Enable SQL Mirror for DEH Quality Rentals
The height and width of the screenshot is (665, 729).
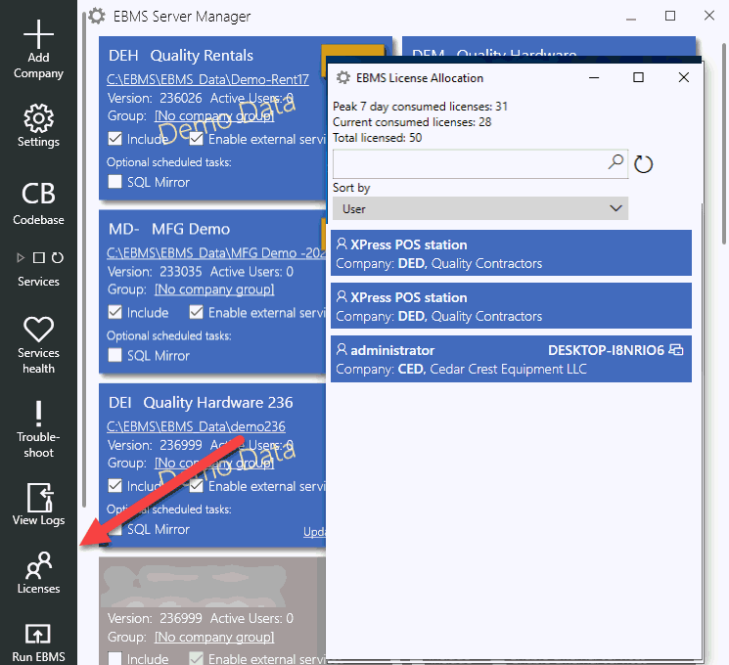(x=114, y=181)
